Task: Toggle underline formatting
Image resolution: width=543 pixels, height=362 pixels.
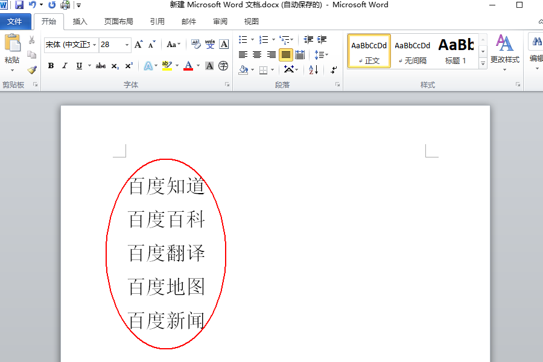Action: (79, 66)
